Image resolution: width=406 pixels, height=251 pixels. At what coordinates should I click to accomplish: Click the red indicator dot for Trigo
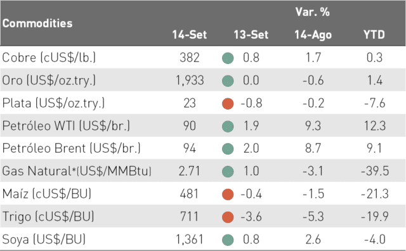coord(228,217)
